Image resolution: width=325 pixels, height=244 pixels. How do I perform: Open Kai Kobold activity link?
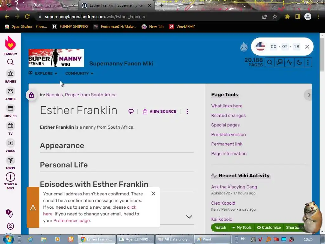pos(222,219)
